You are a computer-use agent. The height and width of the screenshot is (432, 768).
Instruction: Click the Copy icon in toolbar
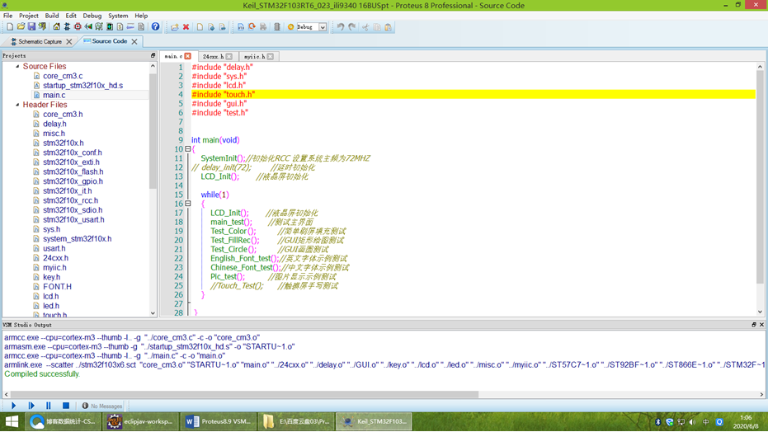coord(377,27)
